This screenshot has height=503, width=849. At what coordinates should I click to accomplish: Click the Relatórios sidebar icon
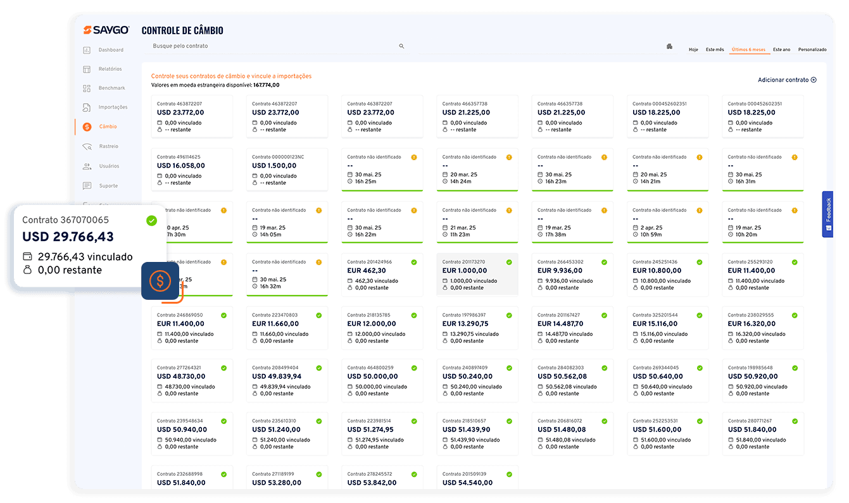point(87,69)
